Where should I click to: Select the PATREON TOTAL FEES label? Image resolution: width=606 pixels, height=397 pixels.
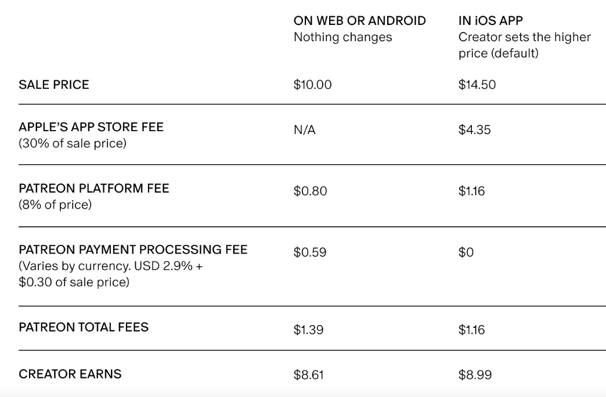pyautogui.click(x=84, y=327)
